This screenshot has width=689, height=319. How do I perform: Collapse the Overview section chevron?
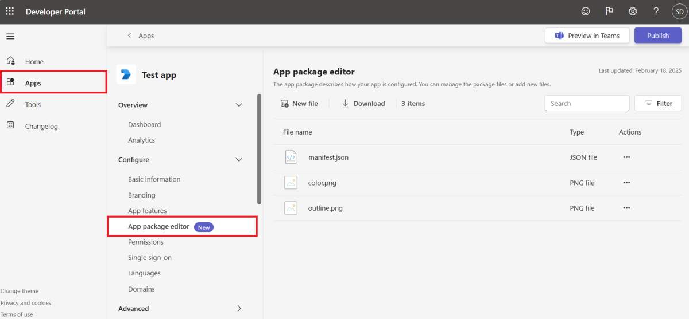239,105
